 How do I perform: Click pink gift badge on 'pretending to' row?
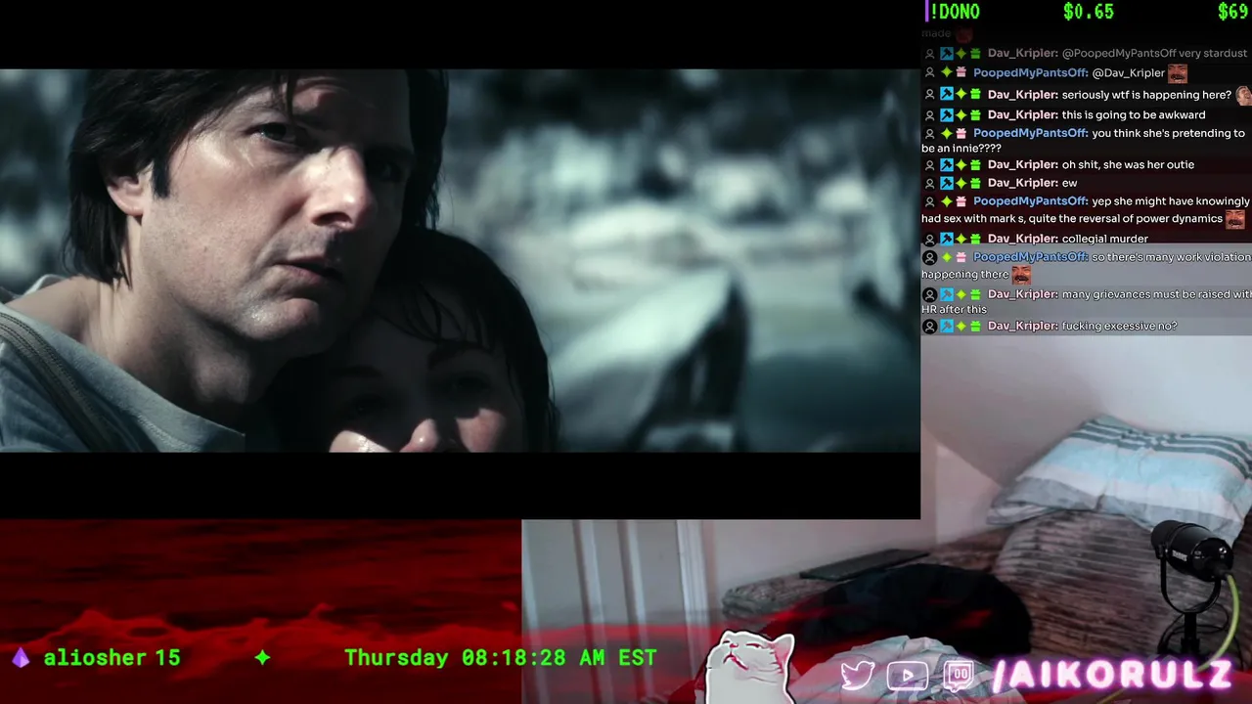click(x=961, y=133)
